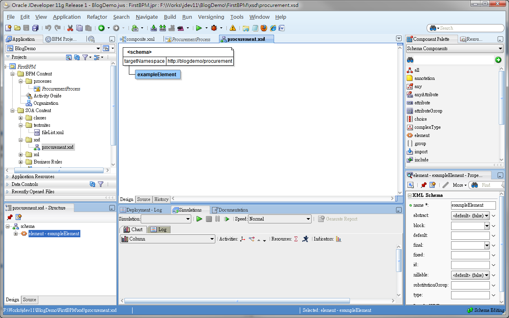
Task: Click the Undo toolbar icon
Action: tap(48, 28)
